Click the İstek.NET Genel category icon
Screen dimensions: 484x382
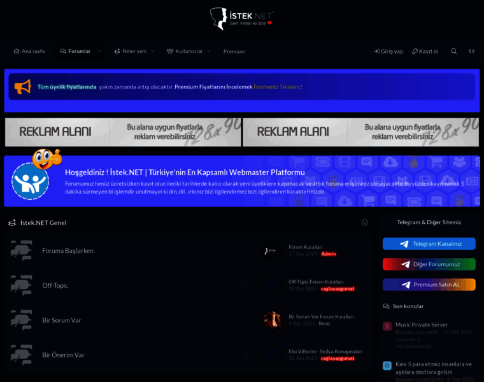pos(12,223)
